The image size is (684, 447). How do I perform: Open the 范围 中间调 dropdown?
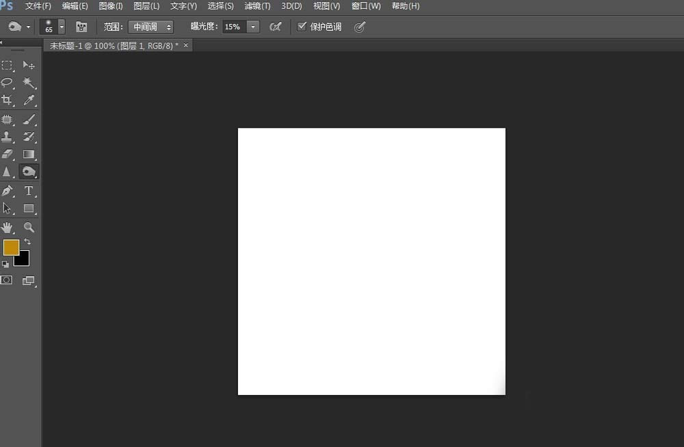click(151, 27)
